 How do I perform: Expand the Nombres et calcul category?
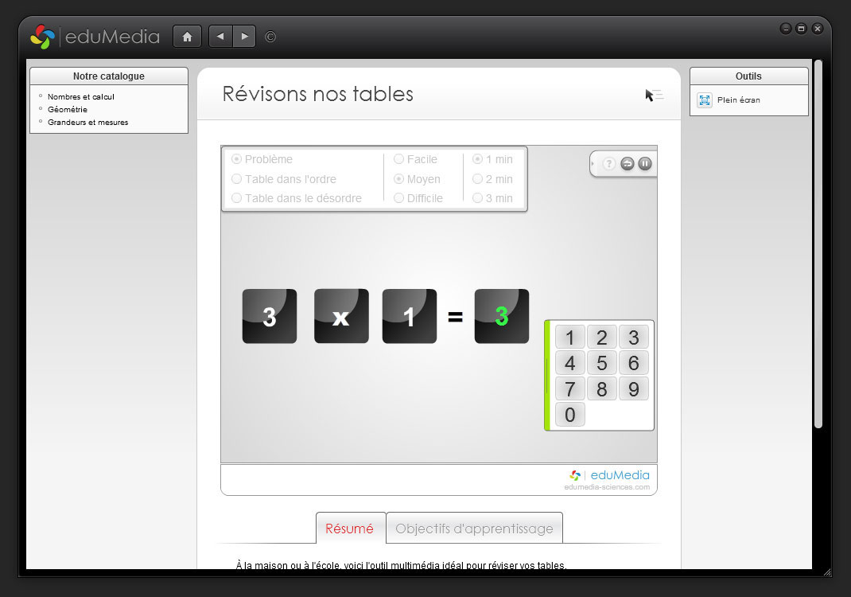pos(81,96)
